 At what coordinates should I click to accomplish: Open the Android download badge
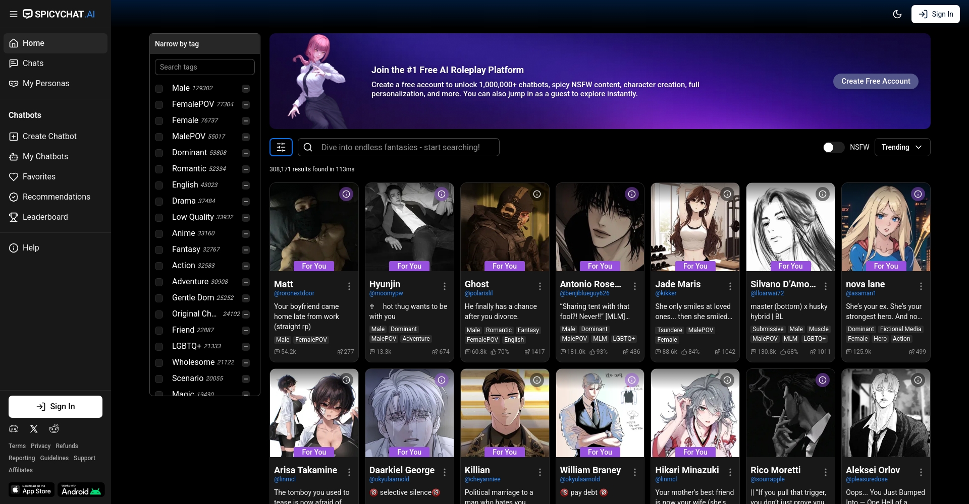[x=81, y=490]
